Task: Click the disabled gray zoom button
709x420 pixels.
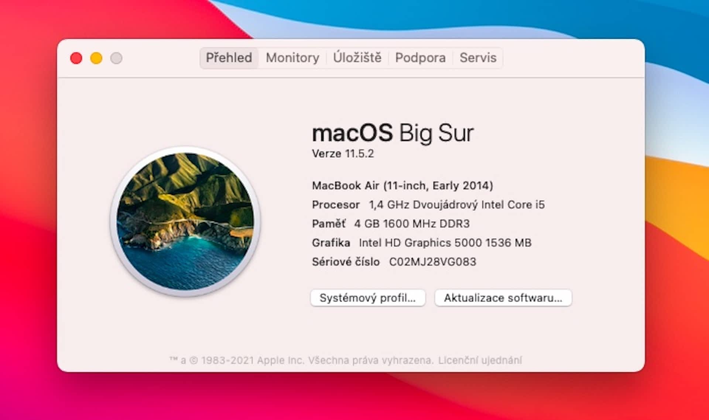Action: 116,58
